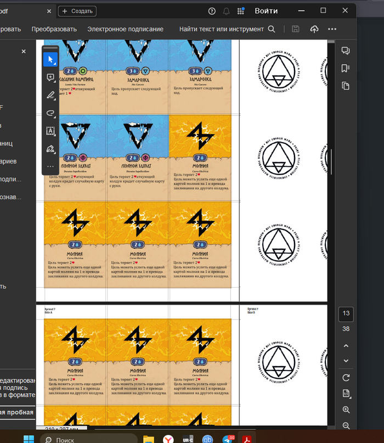This screenshot has height=443, width=384.
Task: Open the bookmarks panel icon
Action: pyautogui.click(x=346, y=68)
